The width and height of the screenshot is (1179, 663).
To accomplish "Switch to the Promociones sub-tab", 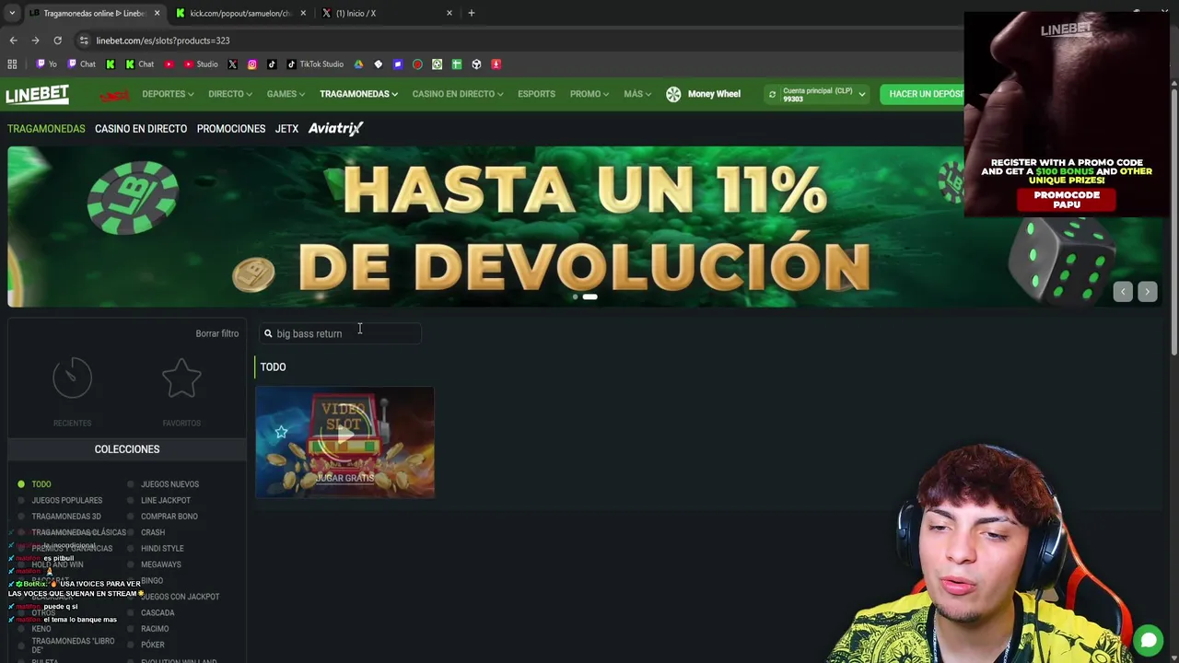I will coord(231,129).
